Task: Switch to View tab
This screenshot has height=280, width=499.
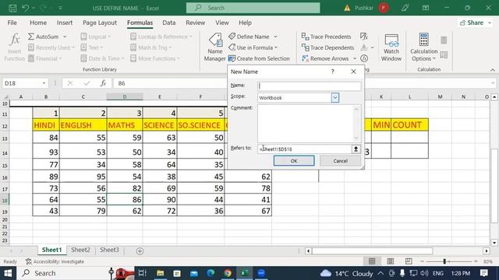Action: click(x=221, y=23)
